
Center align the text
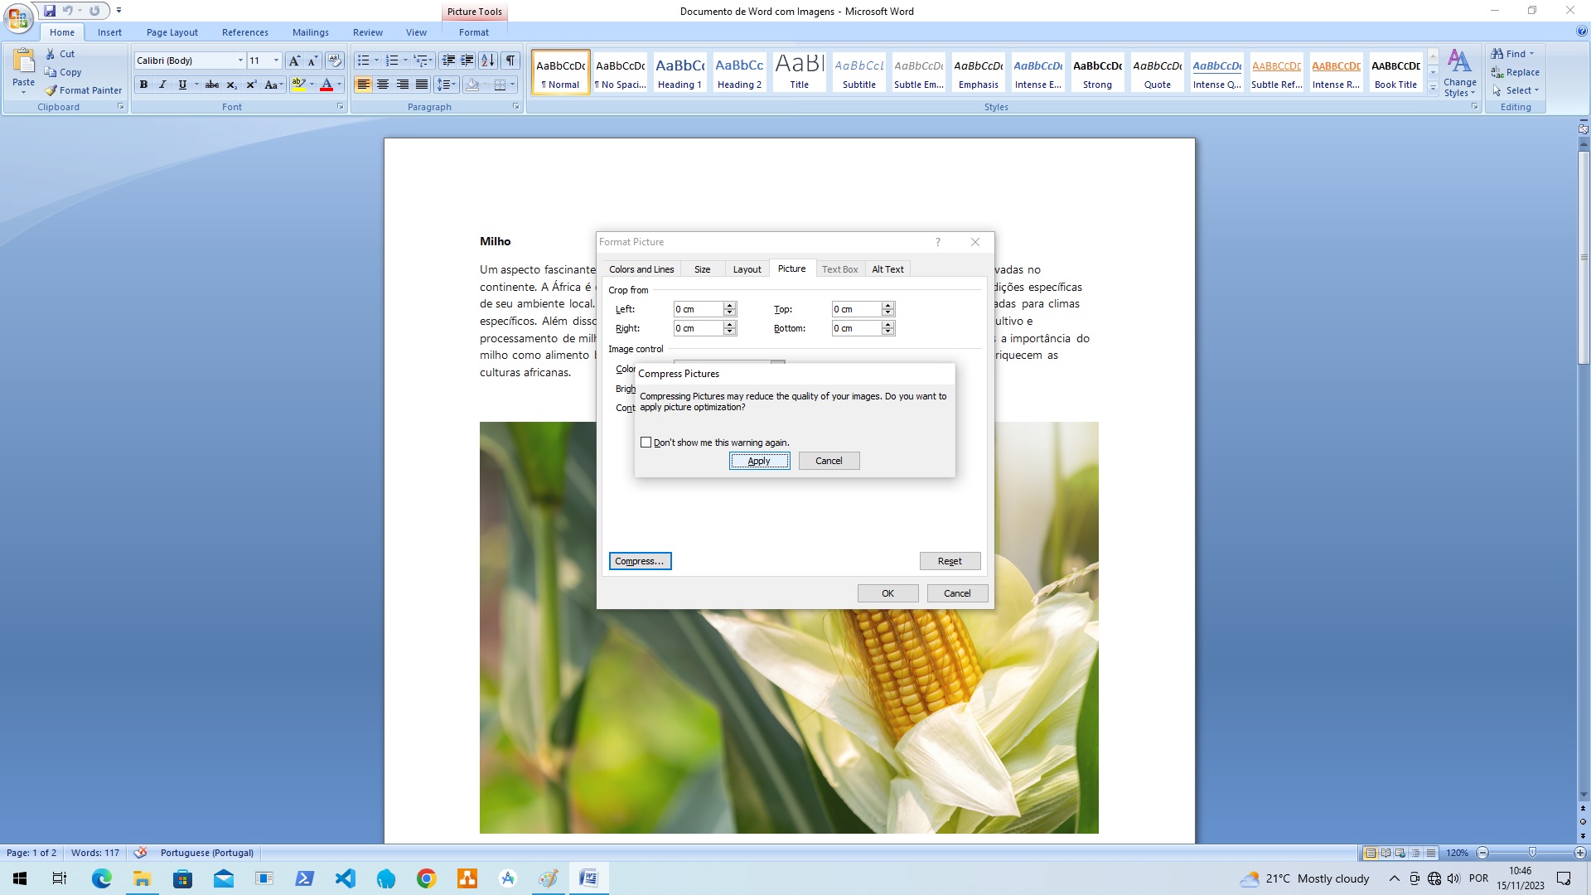383,85
